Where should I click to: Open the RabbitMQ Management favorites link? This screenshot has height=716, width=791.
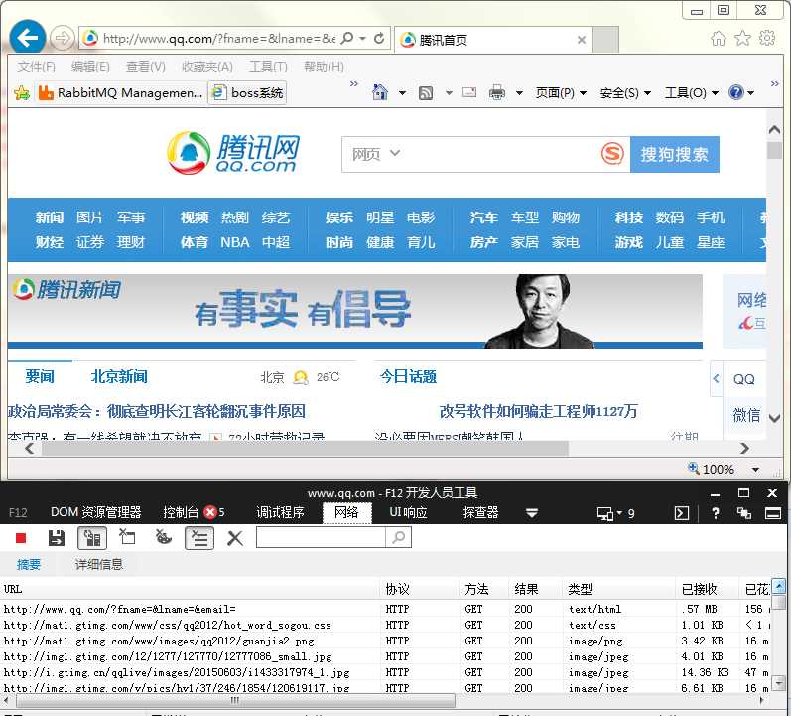coord(120,93)
